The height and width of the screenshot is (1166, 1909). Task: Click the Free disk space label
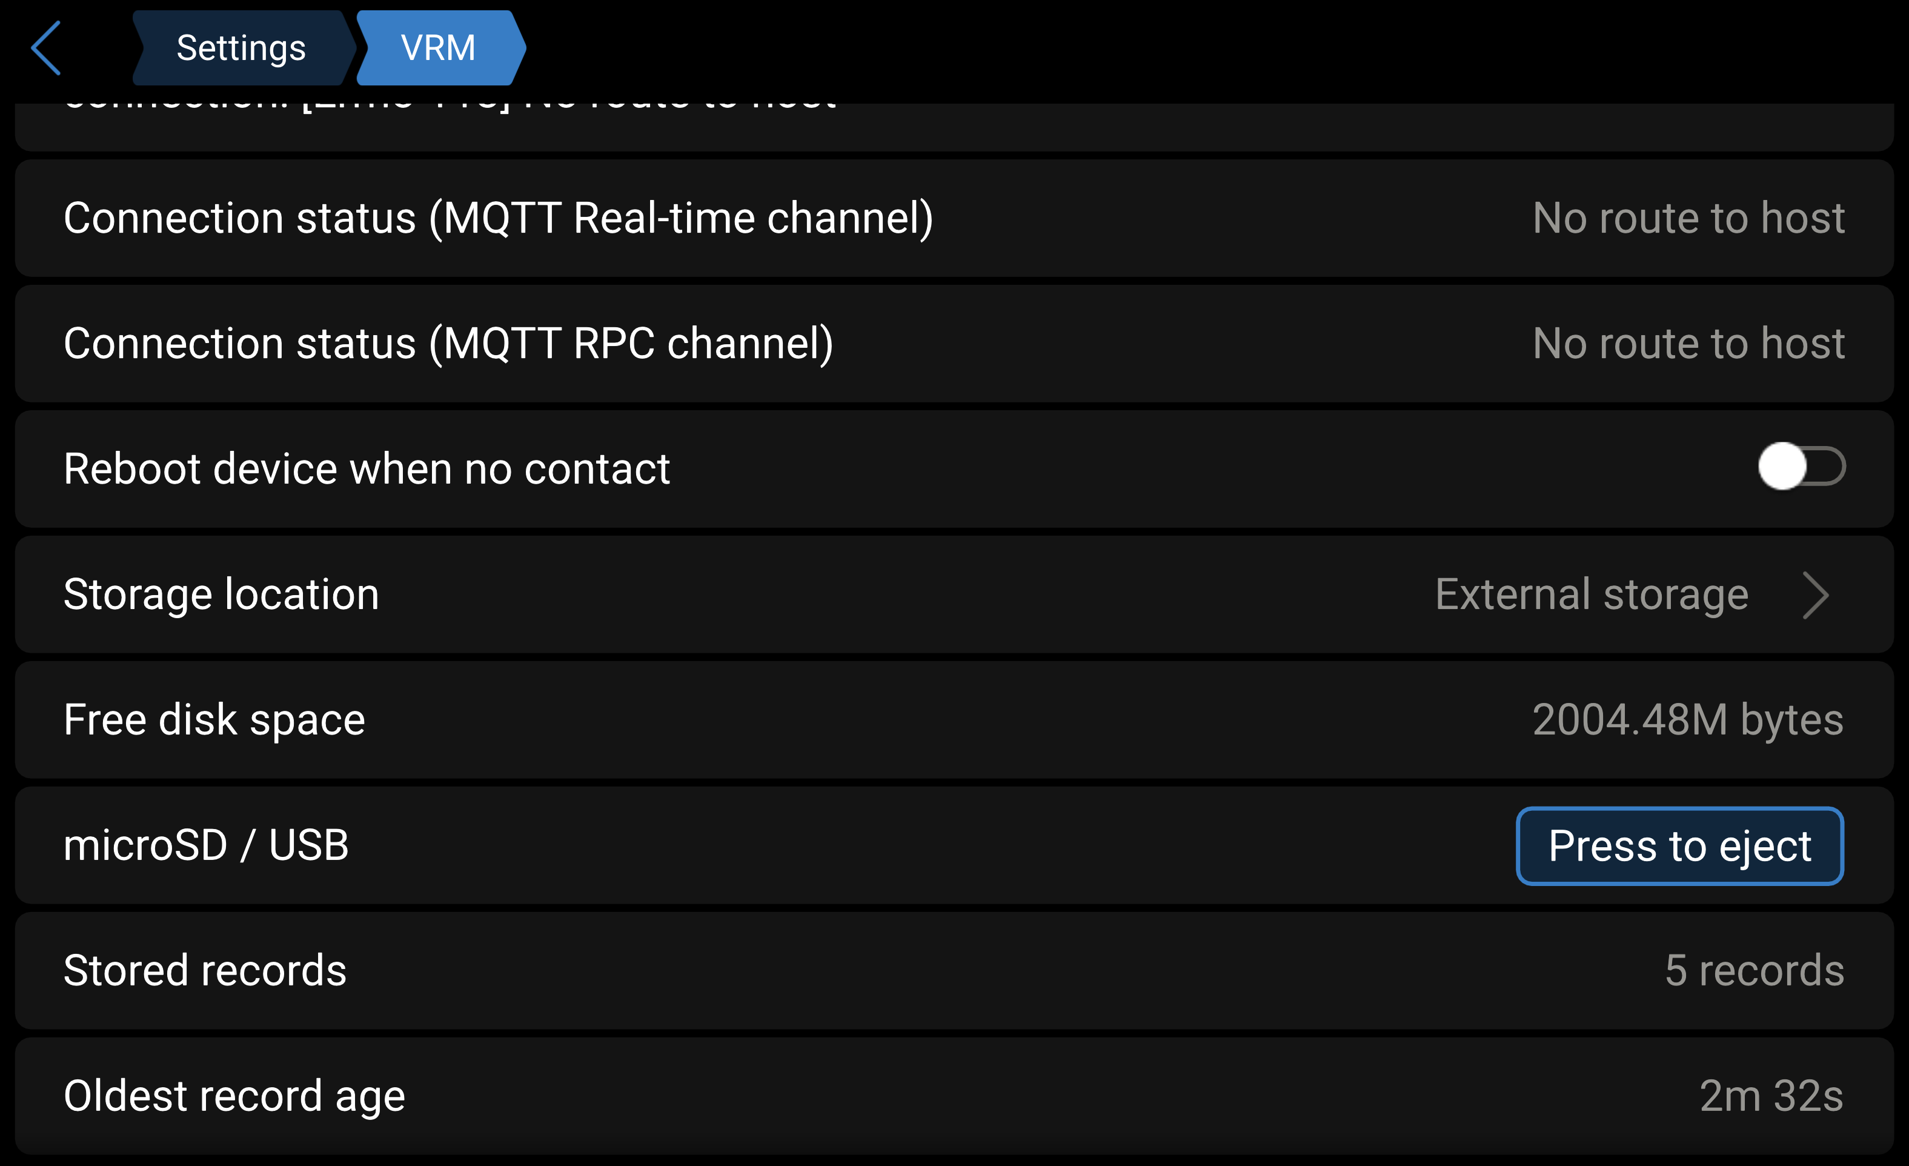(x=214, y=720)
